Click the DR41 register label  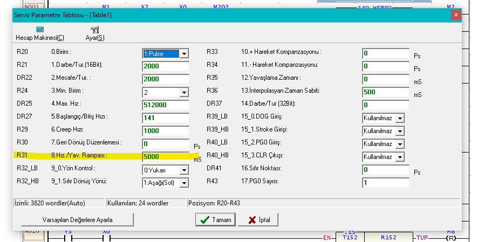(214, 168)
